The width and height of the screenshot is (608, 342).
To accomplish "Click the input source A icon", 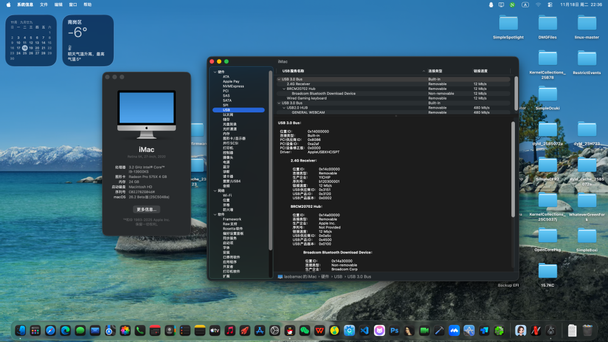I will point(525,5).
